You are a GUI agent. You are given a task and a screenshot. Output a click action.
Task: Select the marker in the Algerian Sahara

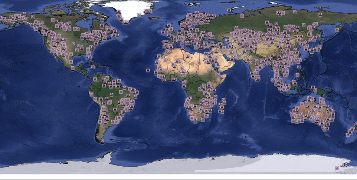tap(187, 56)
